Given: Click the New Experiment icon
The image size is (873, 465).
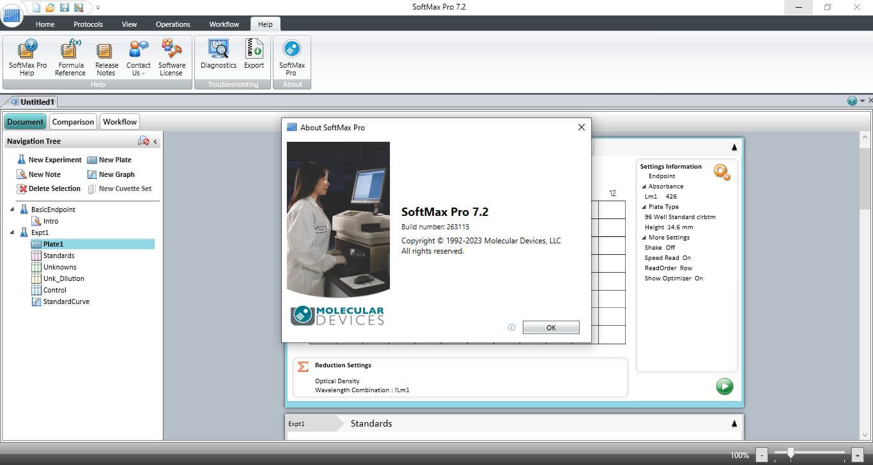Looking at the screenshot, I should [22, 160].
